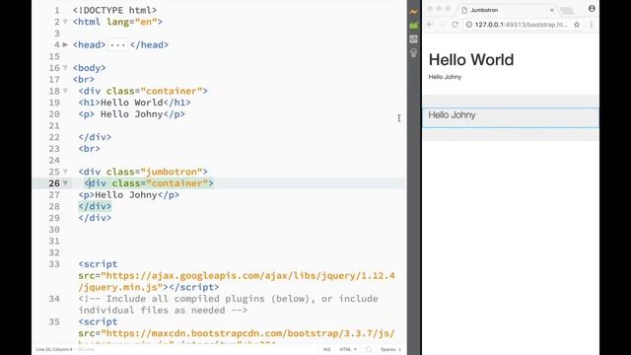This screenshot has height=355, width=631.
Task: Reload the Jumbotron page in Chrome
Action: click(x=455, y=25)
